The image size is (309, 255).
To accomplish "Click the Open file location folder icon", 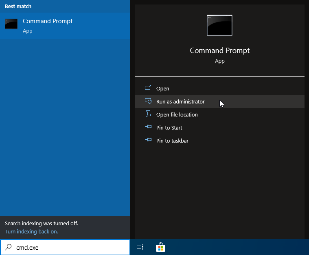I will click(148, 114).
